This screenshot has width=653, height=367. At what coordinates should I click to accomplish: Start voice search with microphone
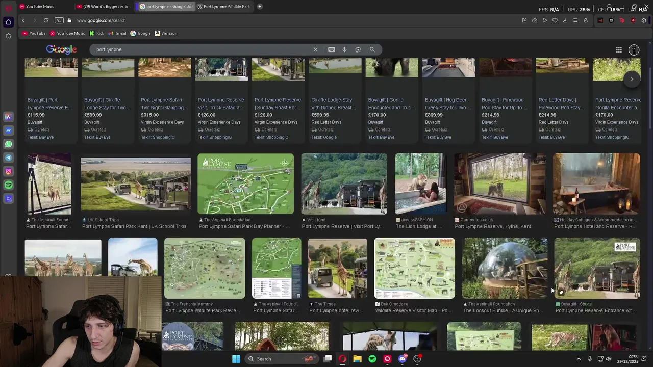(344, 49)
